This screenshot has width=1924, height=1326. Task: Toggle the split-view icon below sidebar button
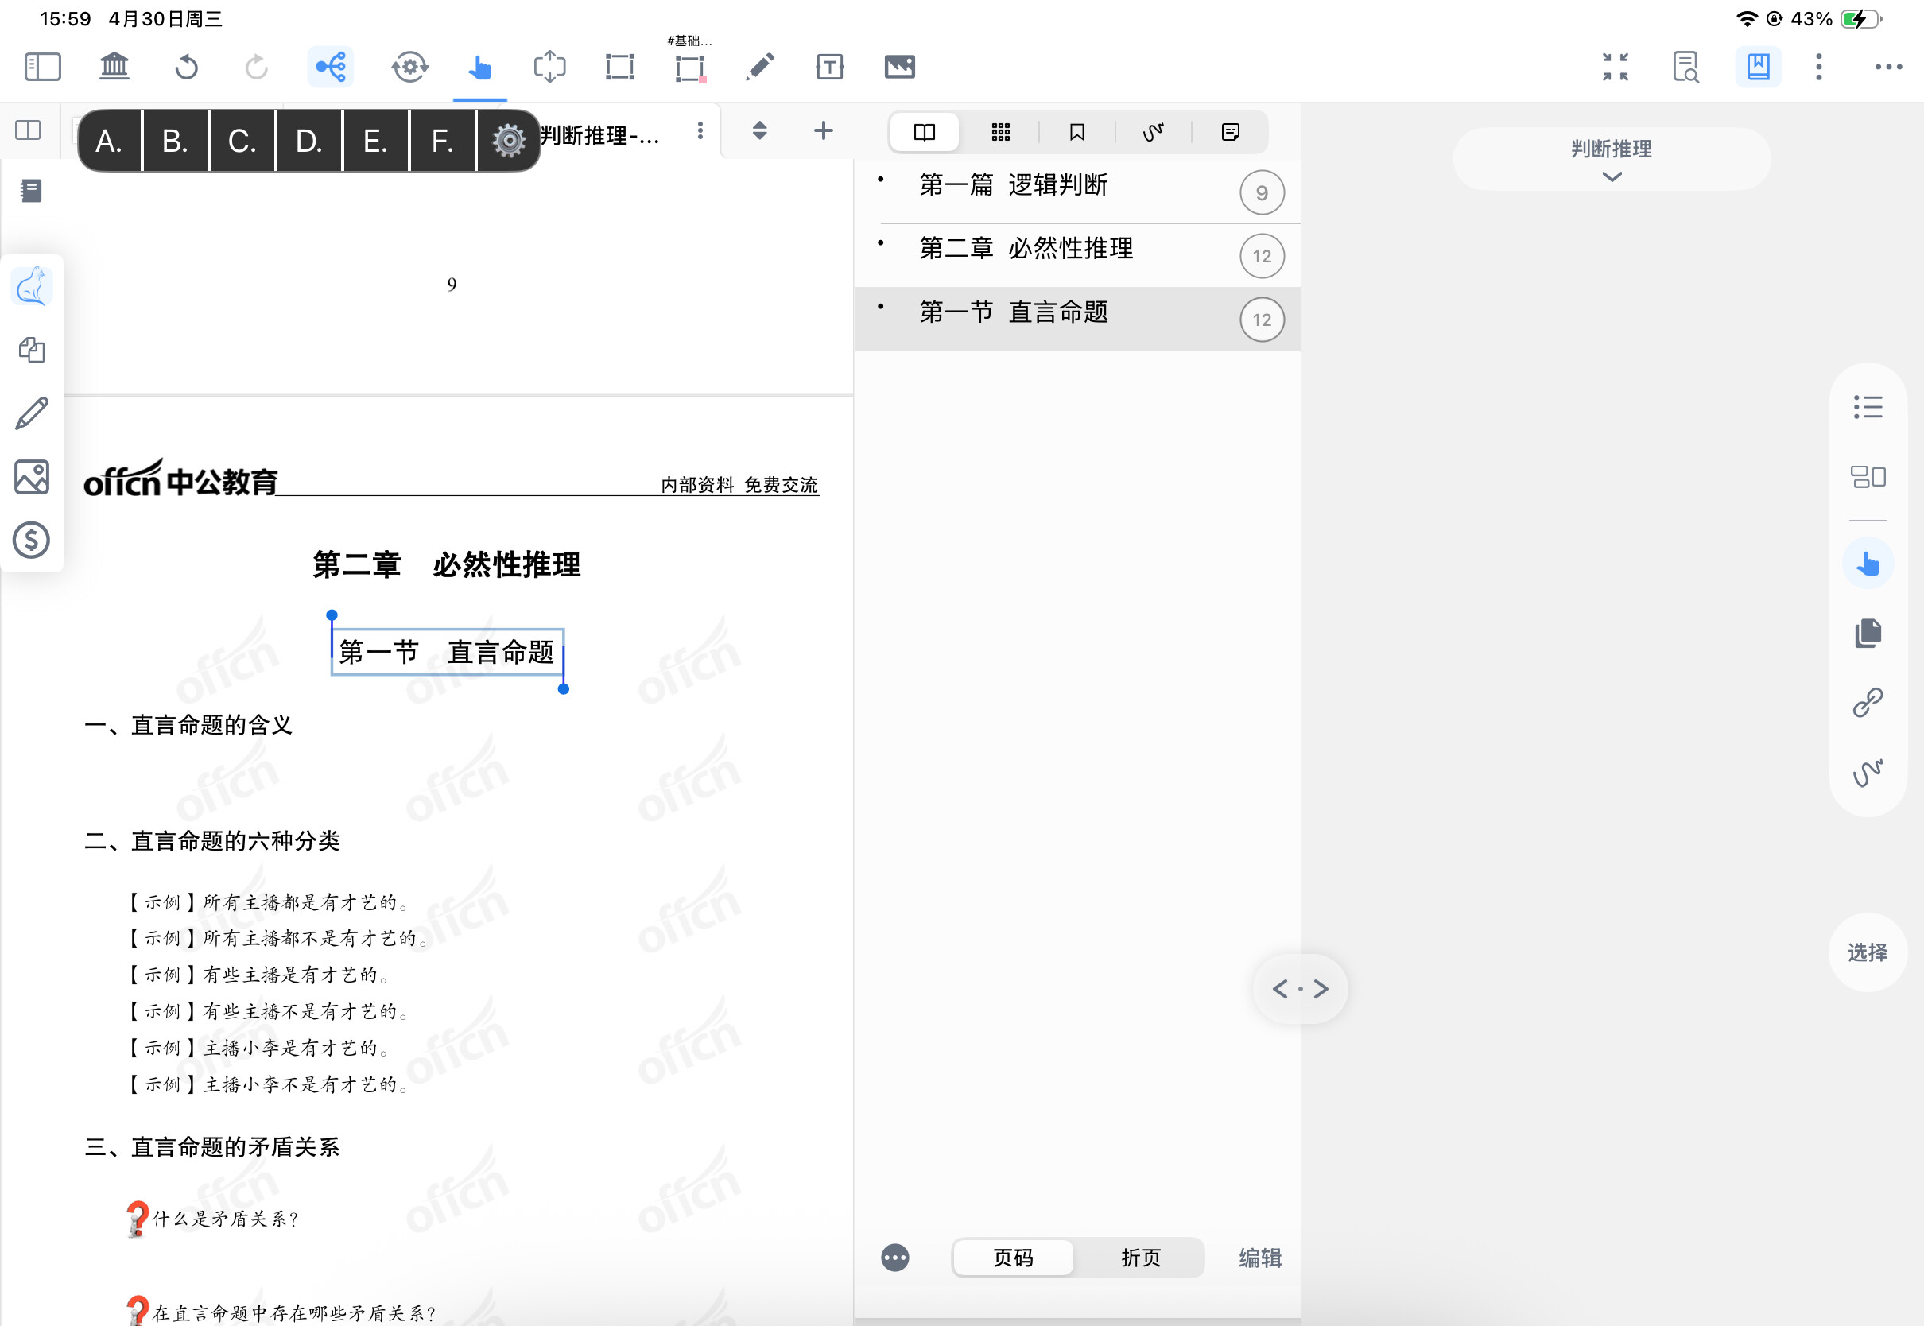coord(29,130)
